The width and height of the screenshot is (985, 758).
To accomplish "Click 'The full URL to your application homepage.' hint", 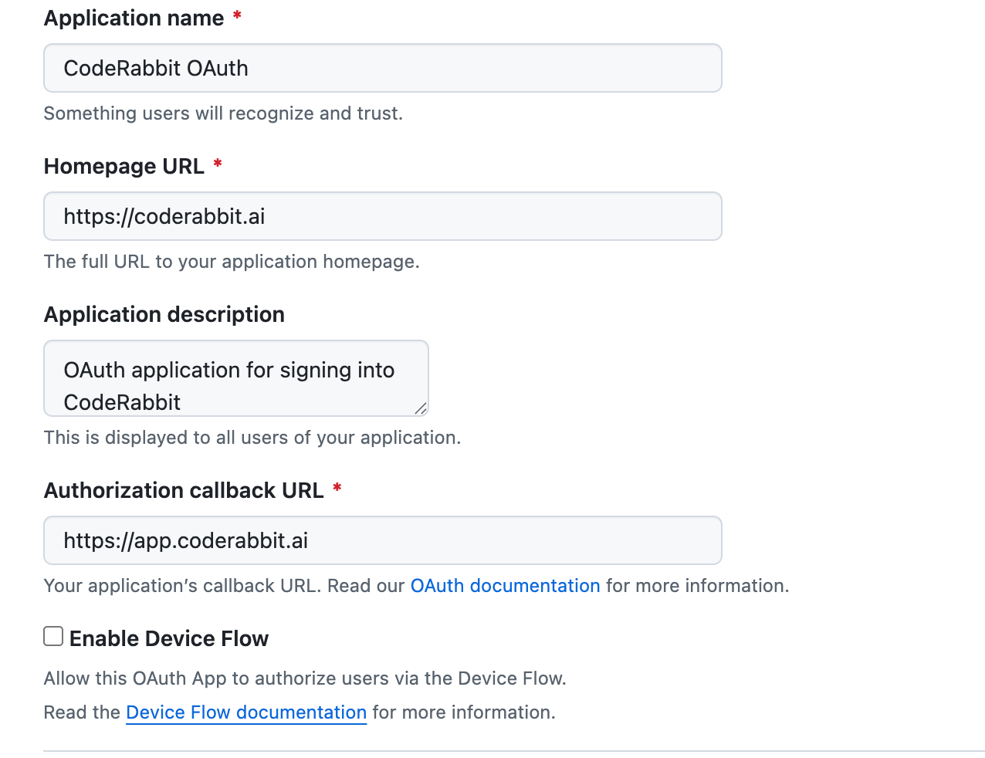I will click(232, 262).
